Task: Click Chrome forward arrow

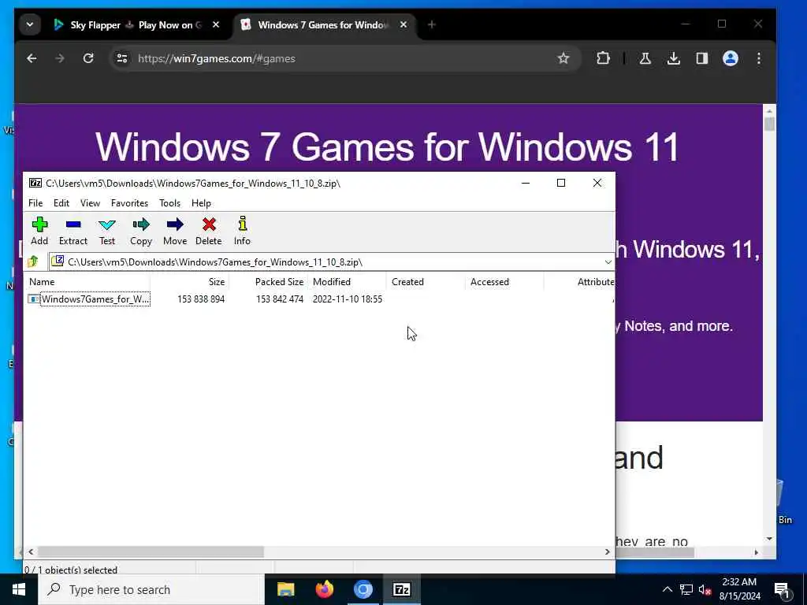Action: (x=60, y=58)
